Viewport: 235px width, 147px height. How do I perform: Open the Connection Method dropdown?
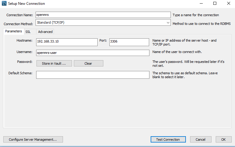point(103,22)
